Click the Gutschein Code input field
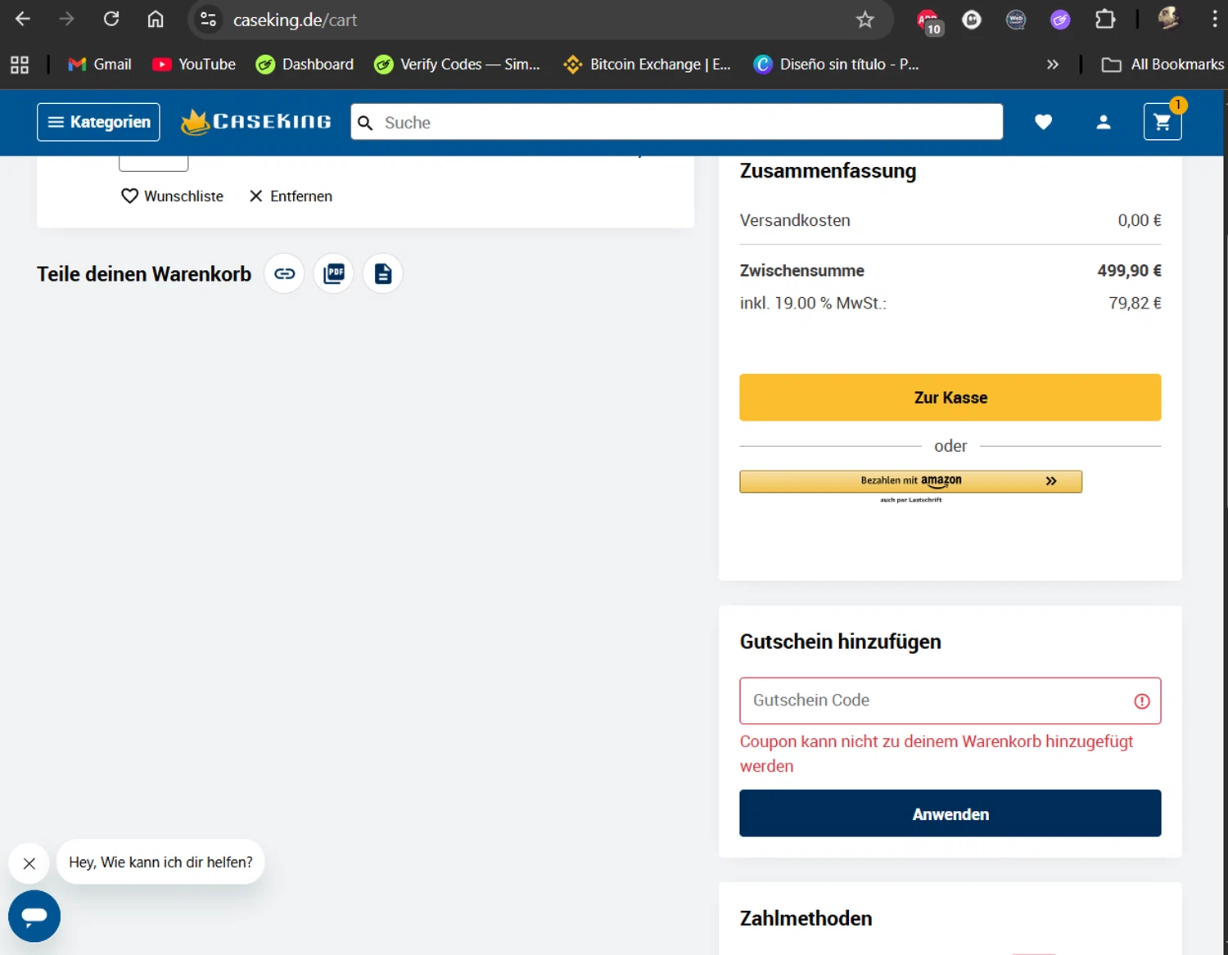1228x955 pixels. pyautogui.click(x=950, y=700)
